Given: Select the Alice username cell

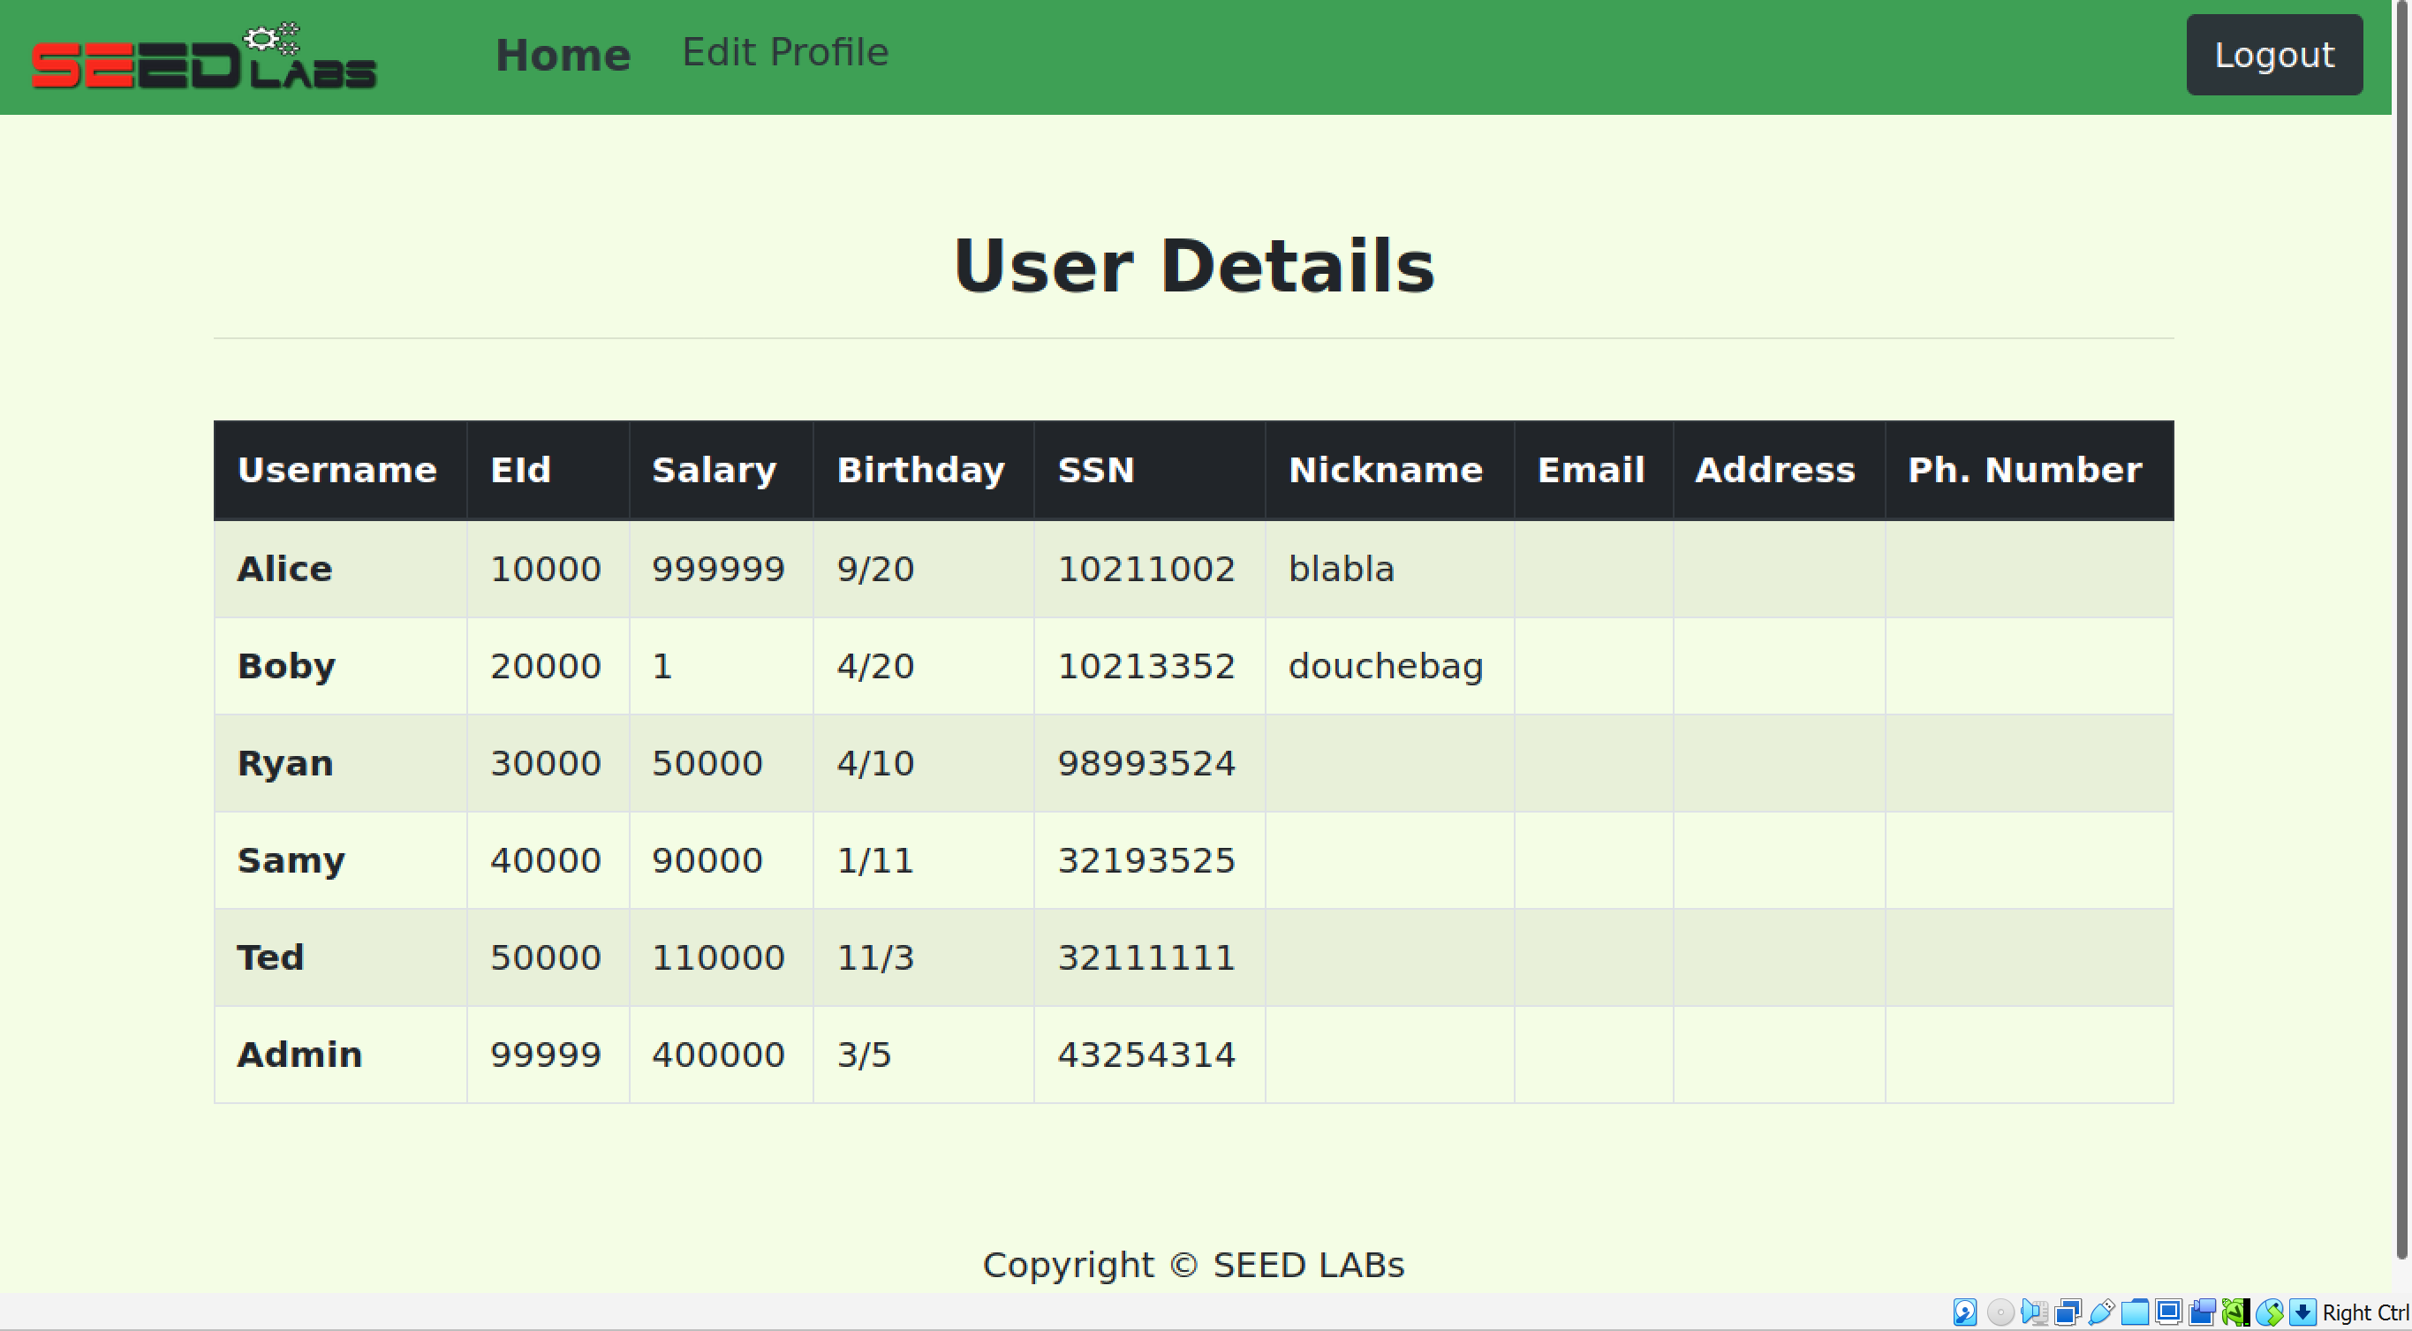Looking at the screenshot, I should tap(284, 570).
